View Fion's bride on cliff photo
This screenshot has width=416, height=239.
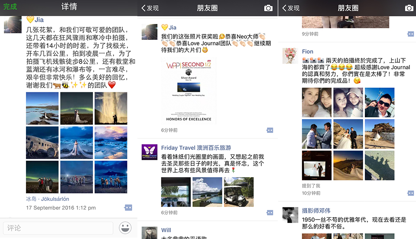[380, 134]
